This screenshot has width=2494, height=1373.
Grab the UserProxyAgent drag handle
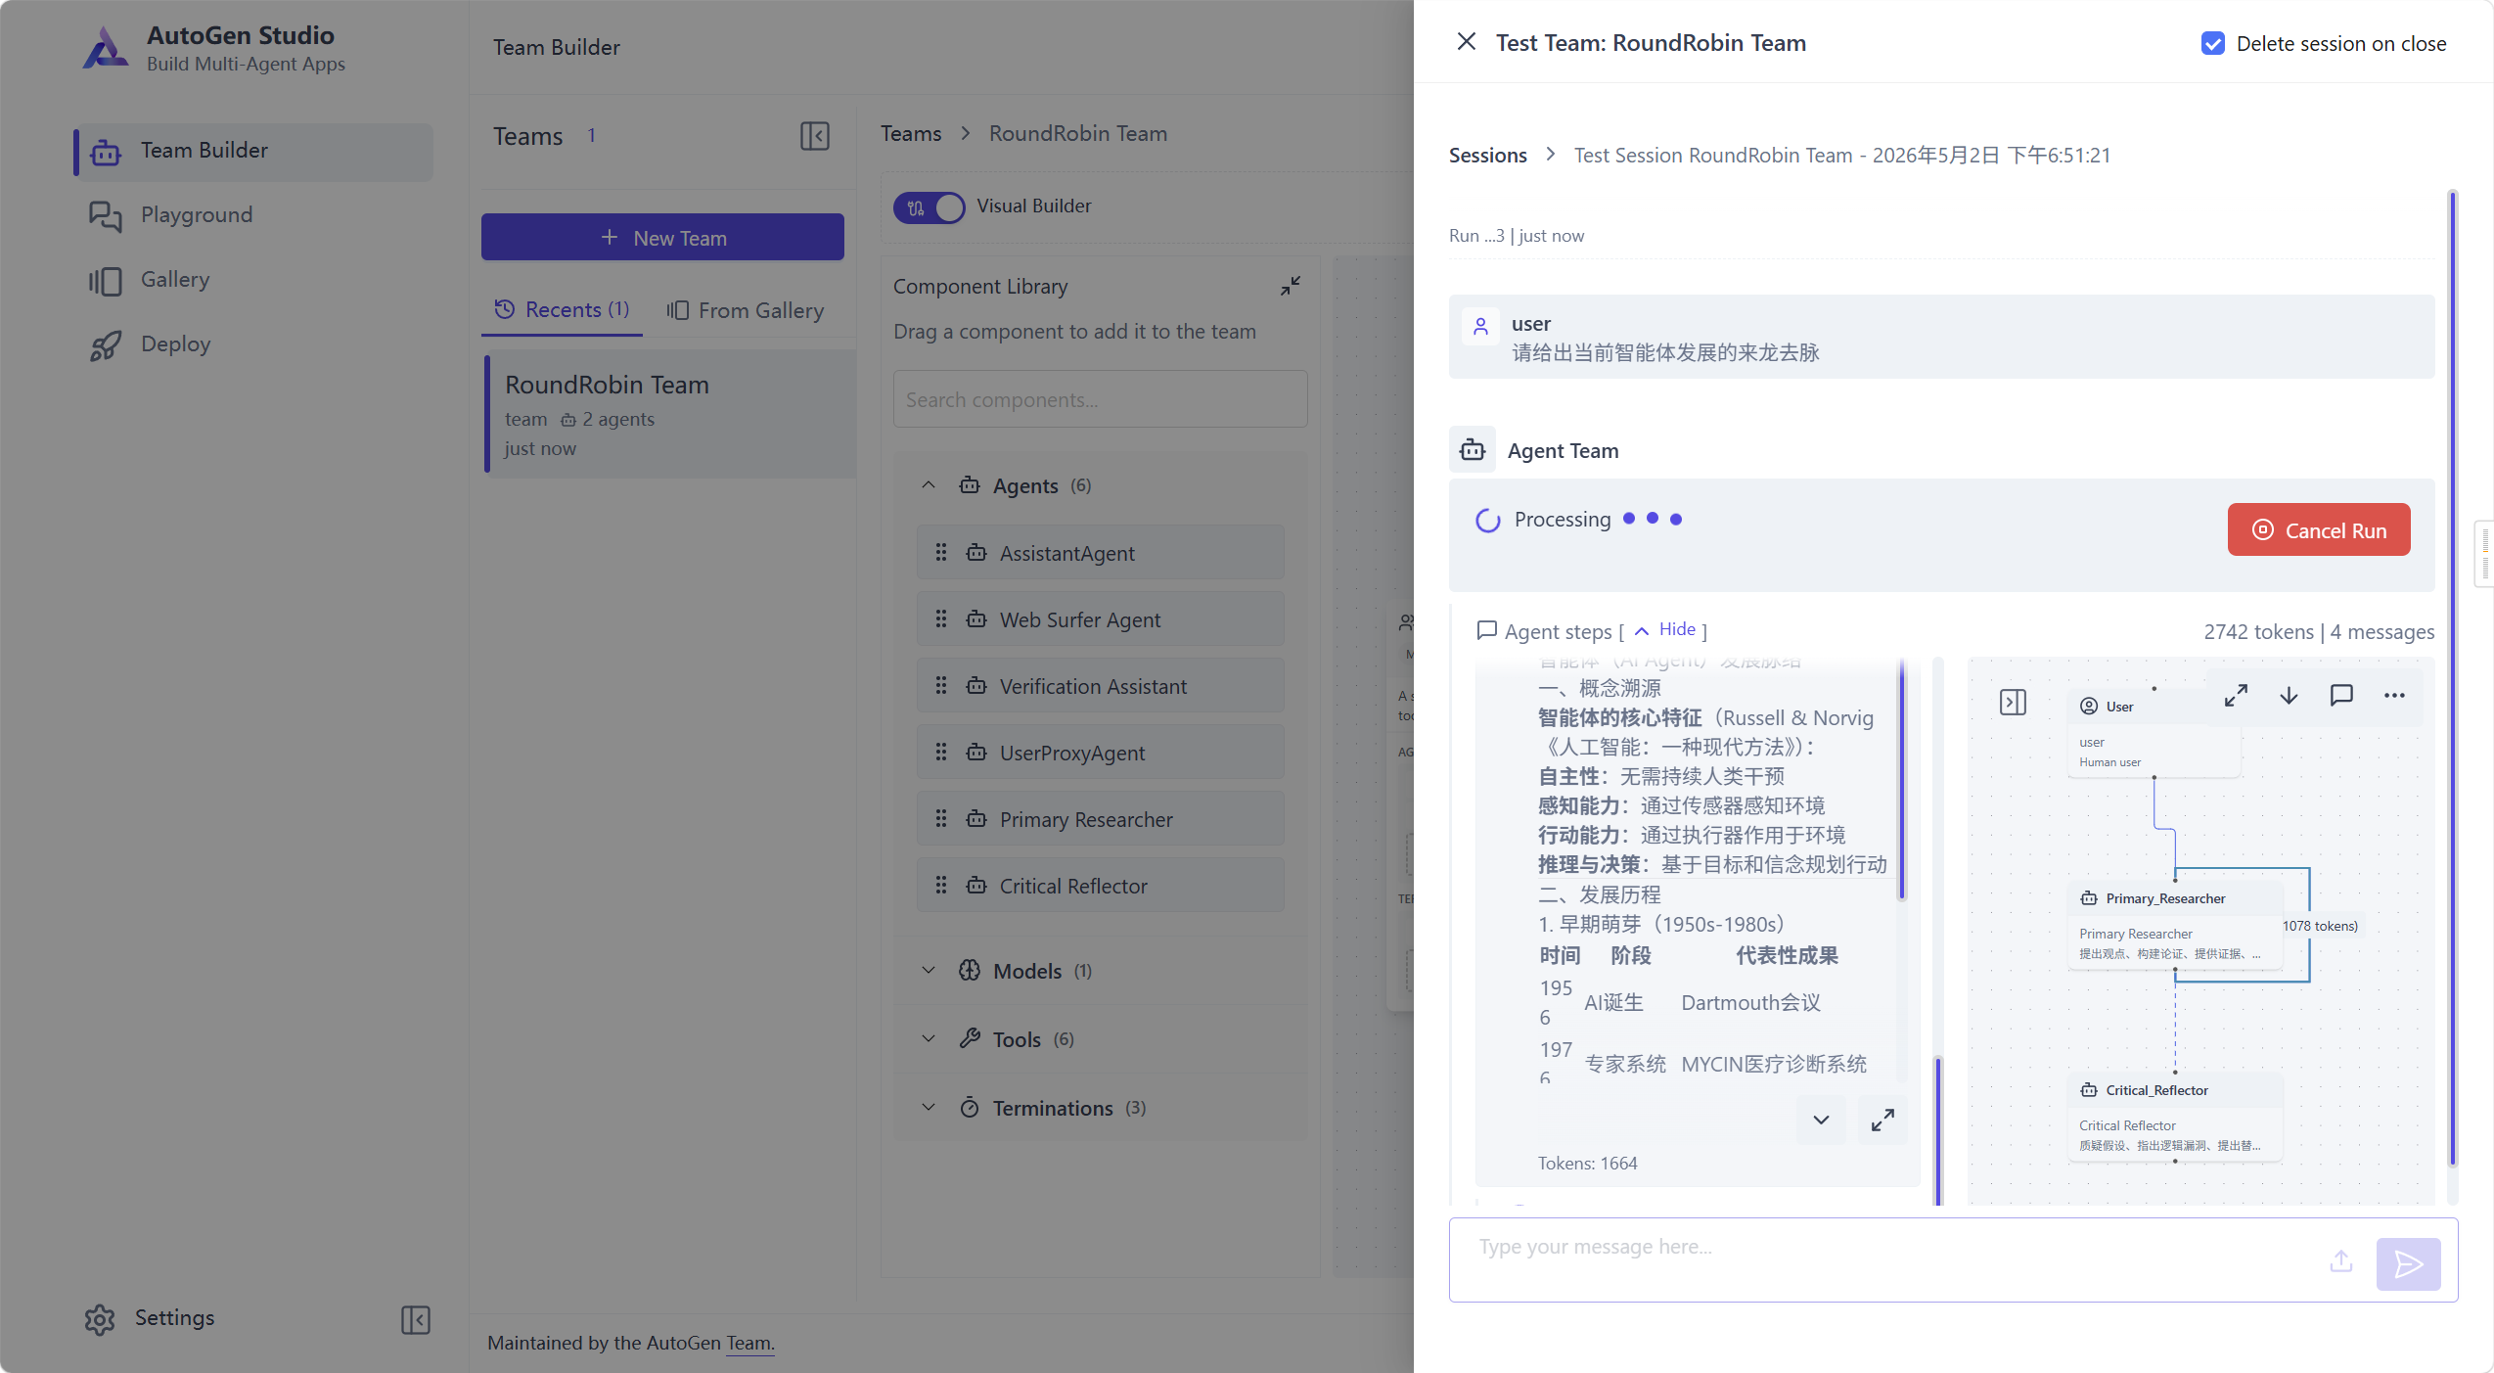[x=941, y=753]
